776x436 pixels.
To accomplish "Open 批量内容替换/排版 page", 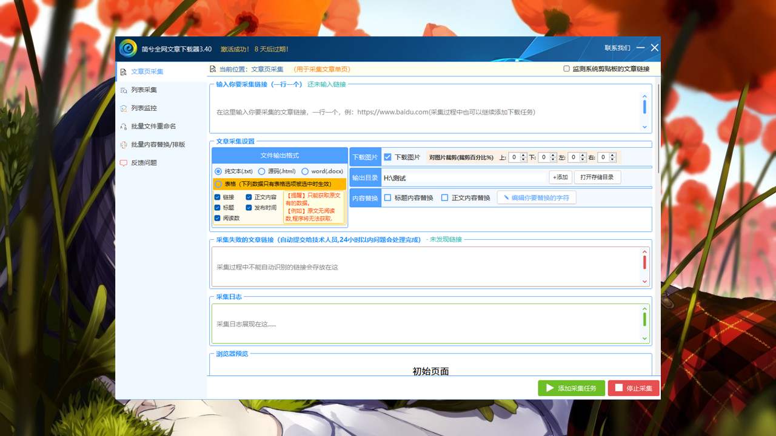I will click(161, 144).
